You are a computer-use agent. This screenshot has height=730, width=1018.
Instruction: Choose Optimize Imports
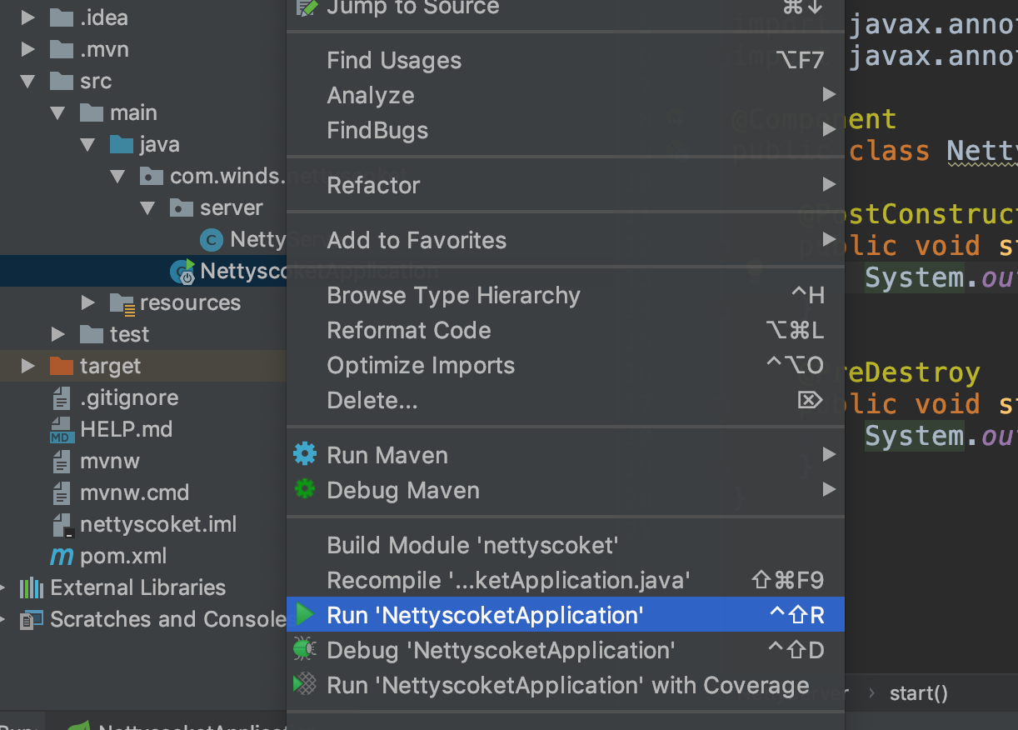tap(421, 365)
